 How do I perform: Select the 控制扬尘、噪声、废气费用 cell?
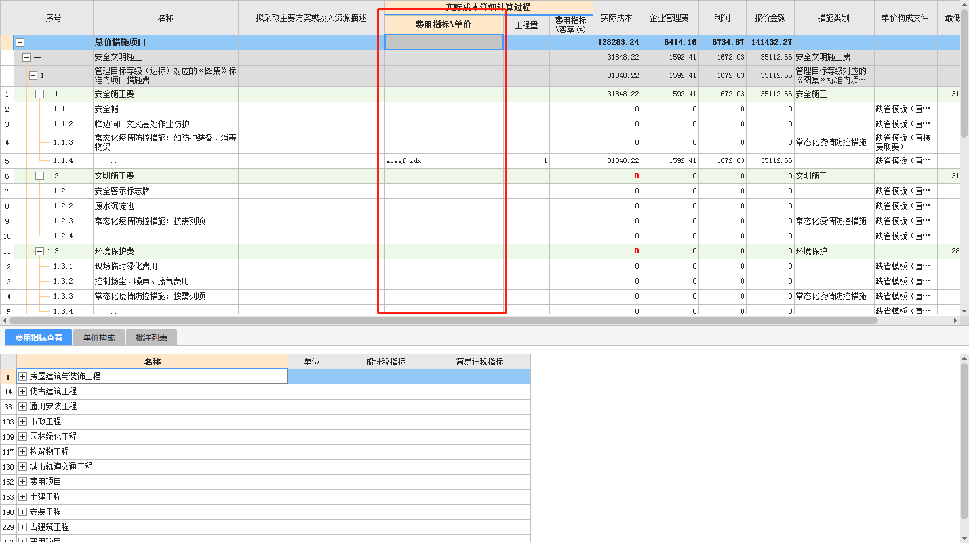(x=166, y=281)
